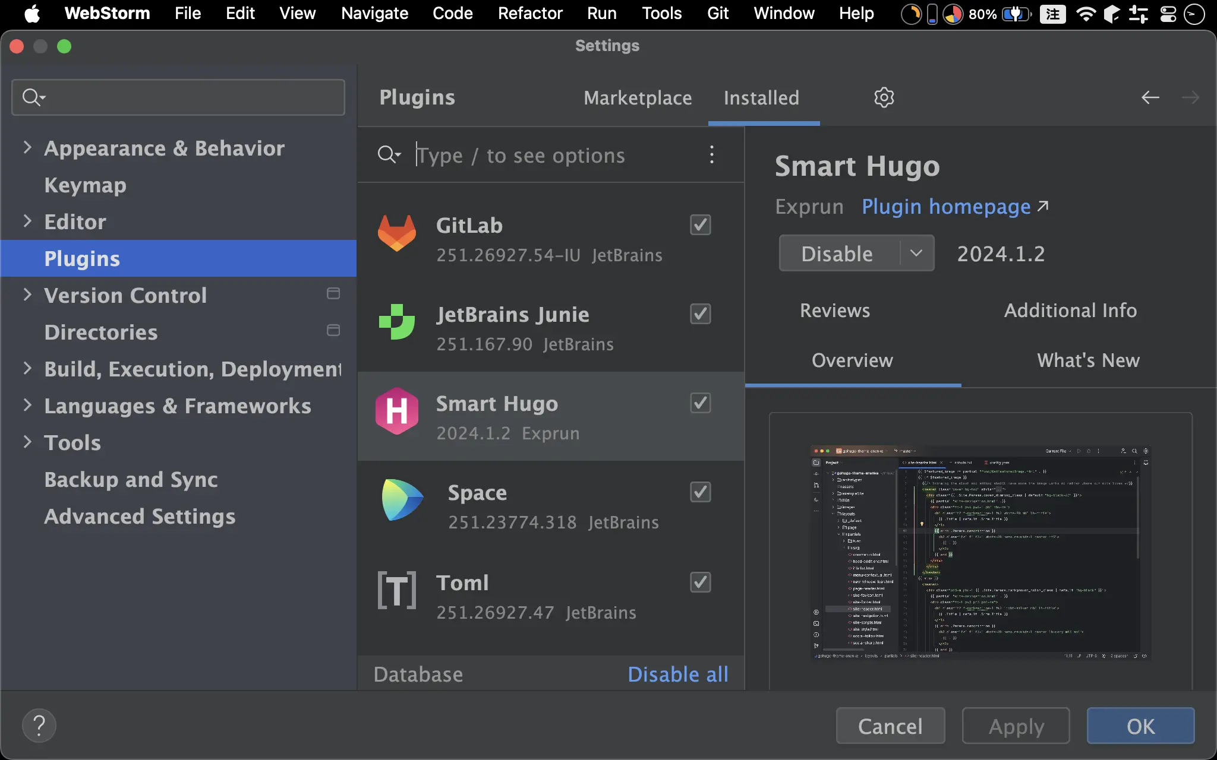Open the Smart Hugo plugin homepage link
Viewport: 1217px width, 760px height.
point(945,206)
